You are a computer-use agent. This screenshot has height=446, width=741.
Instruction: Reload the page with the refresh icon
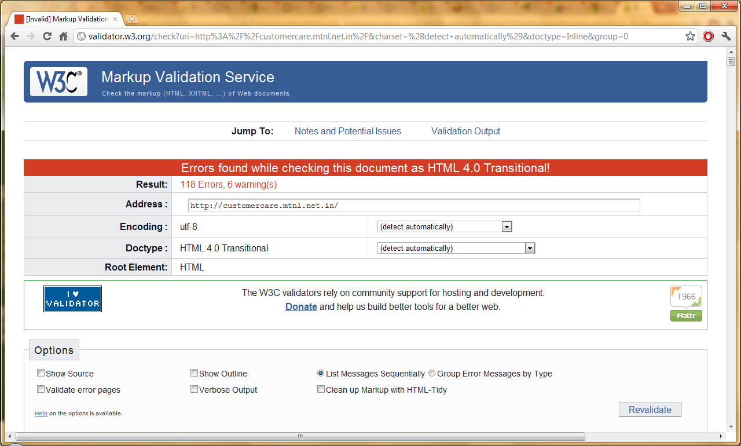[x=47, y=36]
